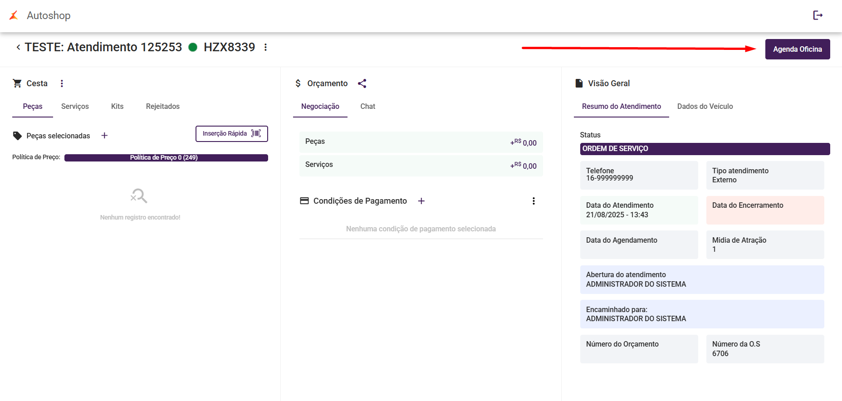Switch to the Chat tab

point(367,107)
